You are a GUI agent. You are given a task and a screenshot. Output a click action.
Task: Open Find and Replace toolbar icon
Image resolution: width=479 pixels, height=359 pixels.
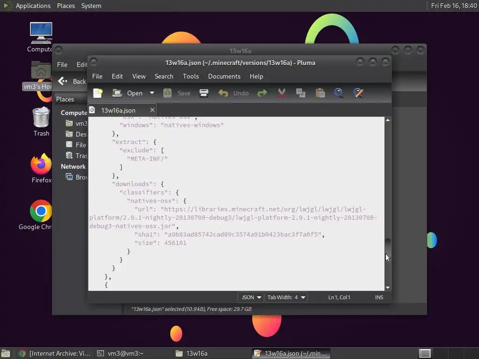[358, 93]
